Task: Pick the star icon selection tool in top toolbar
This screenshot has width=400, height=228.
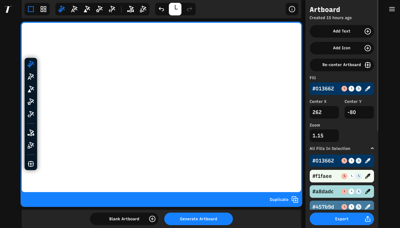Action: pyautogui.click(x=99, y=9)
